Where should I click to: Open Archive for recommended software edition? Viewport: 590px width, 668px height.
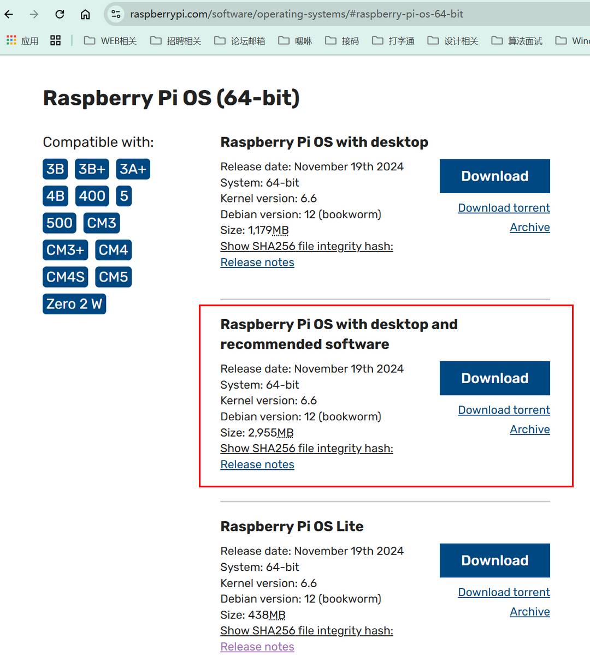click(x=530, y=430)
